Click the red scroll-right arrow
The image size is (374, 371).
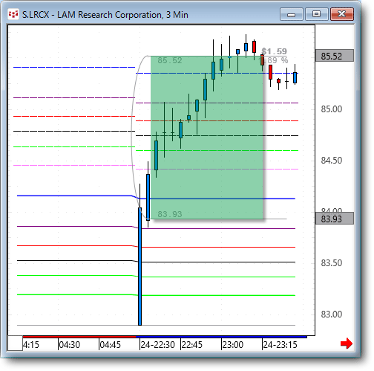[x=347, y=343]
